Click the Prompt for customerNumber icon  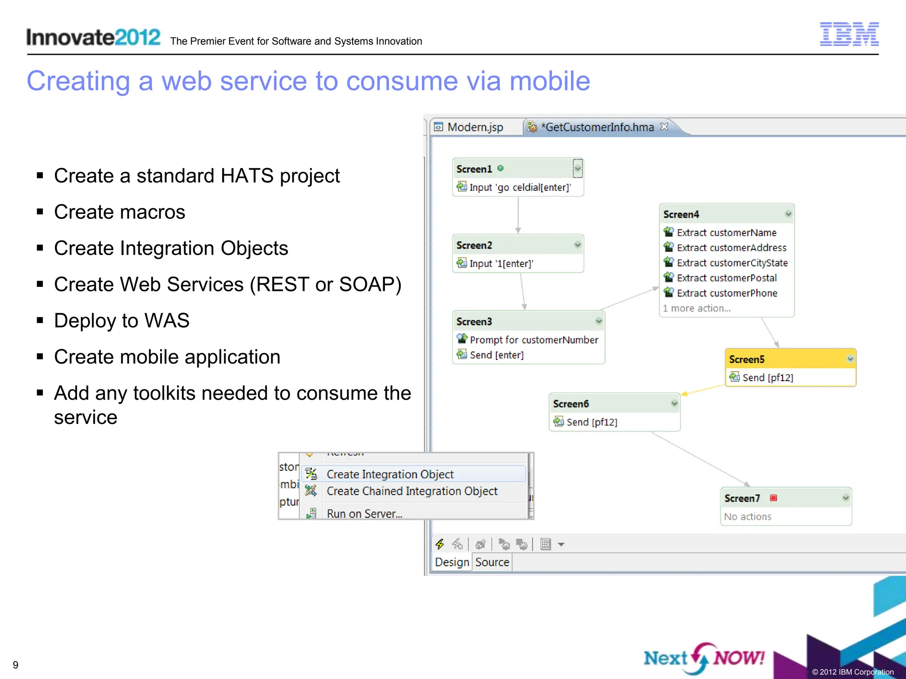(x=462, y=339)
